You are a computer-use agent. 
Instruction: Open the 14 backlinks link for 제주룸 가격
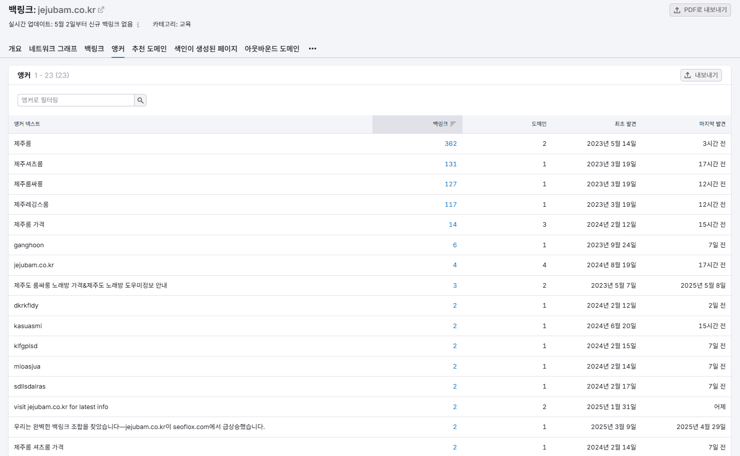pyautogui.click(x=453, y=225)
